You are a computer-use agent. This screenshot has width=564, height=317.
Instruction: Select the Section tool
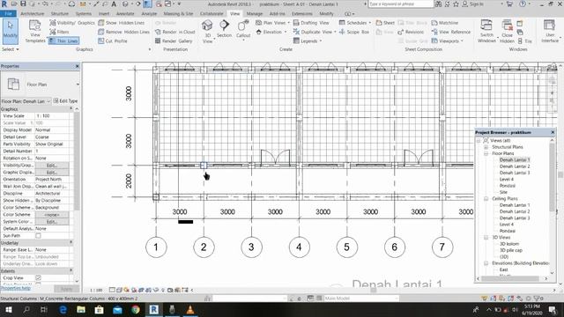click(225, 29)
